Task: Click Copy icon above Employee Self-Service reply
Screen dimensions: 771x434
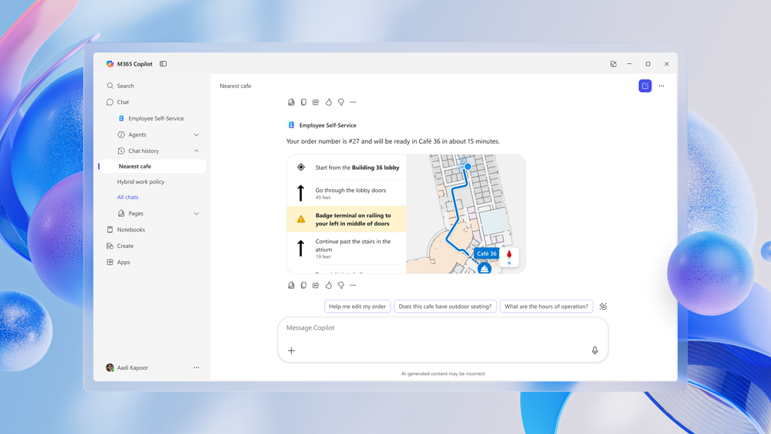Action: (303, 102)
